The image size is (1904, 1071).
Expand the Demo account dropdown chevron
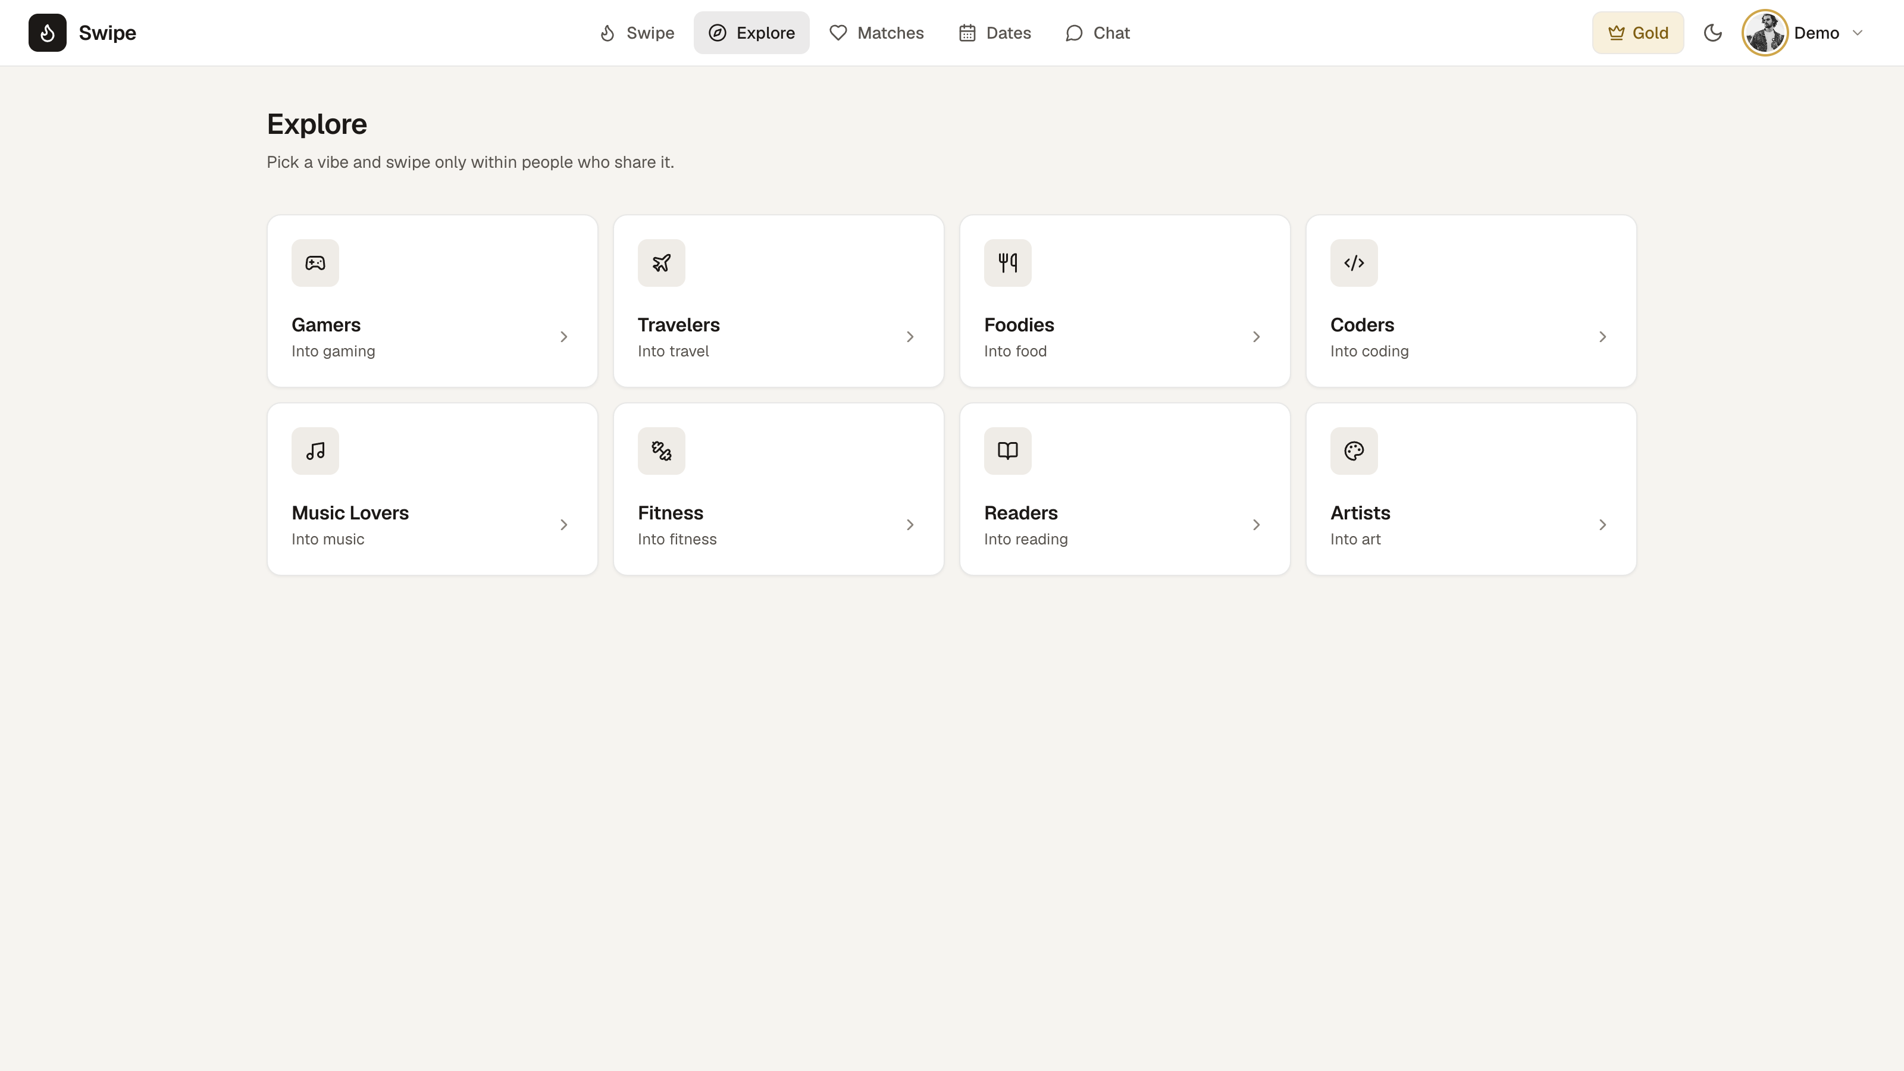(x=1858, y=33)
